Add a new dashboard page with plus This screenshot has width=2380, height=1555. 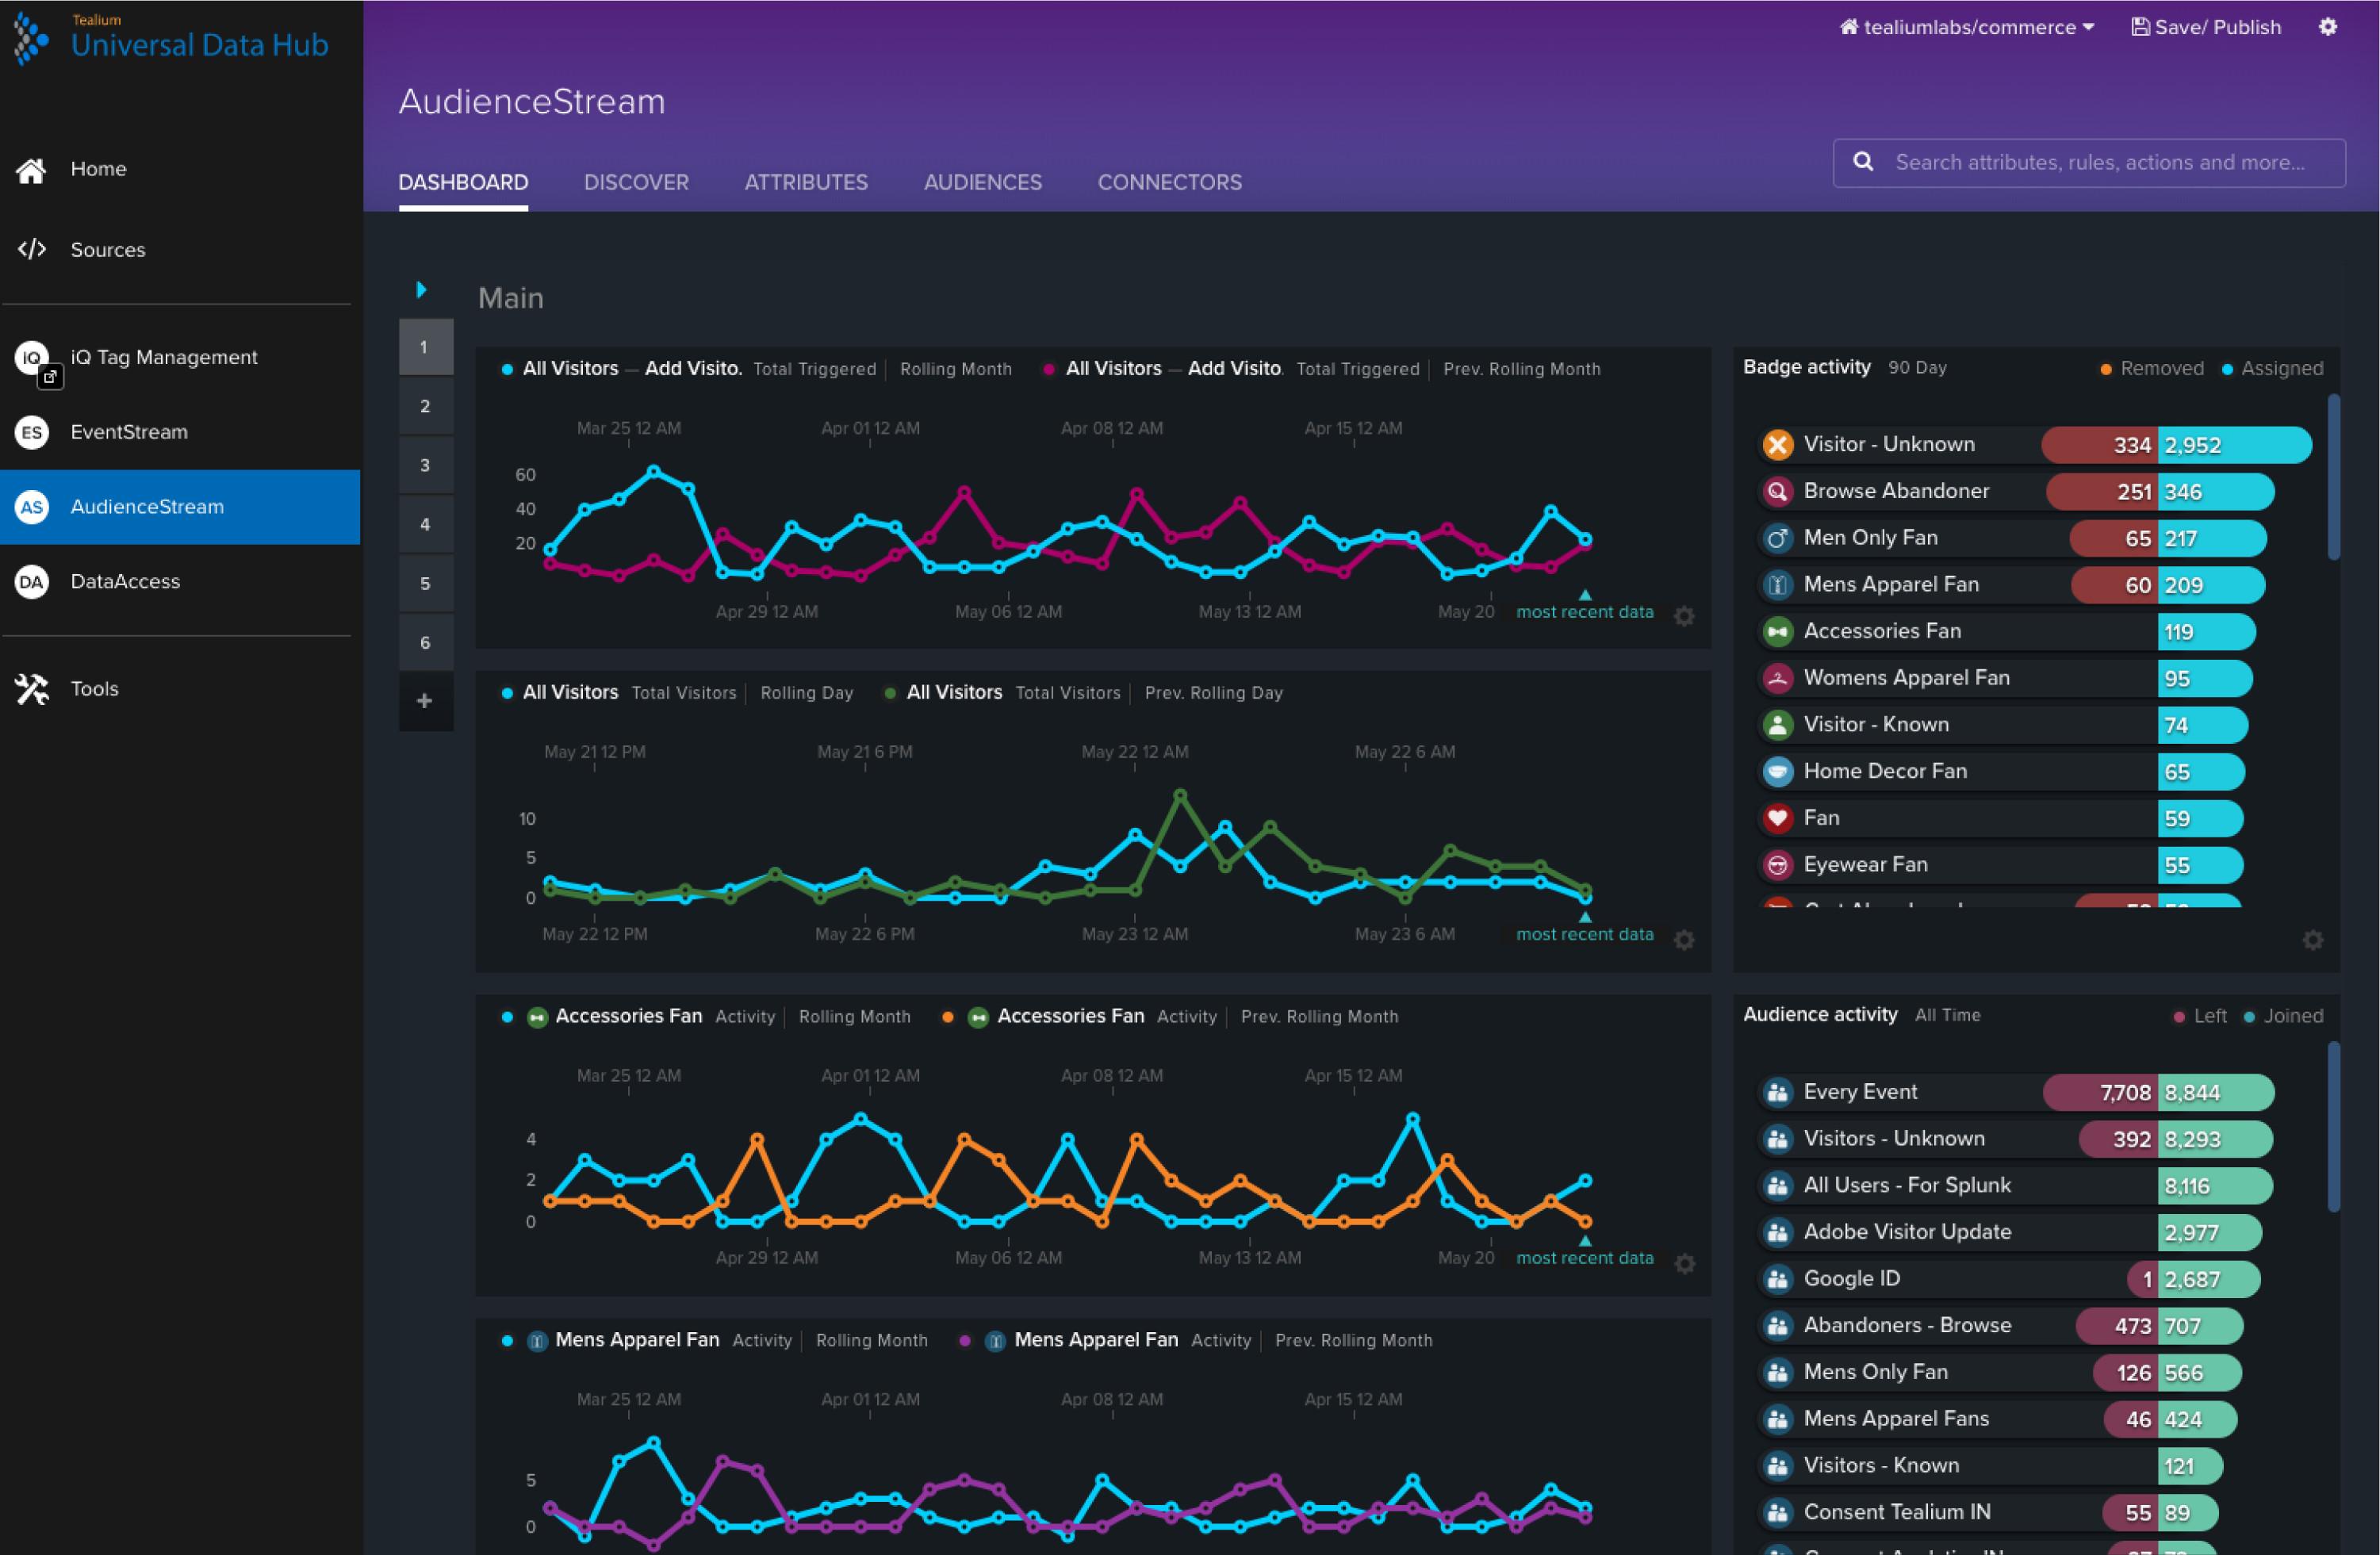pyautogui.click(x=425, y=701)
